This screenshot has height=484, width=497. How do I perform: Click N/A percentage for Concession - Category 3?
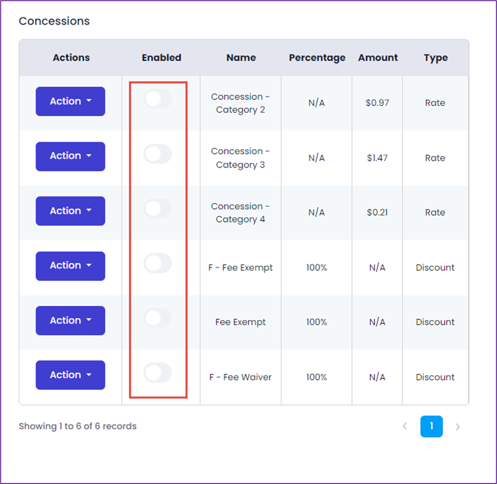316,158
